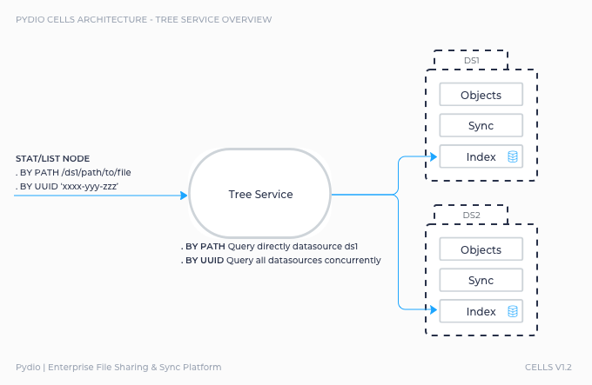
Task: Click the Index label in DS2
Action: coord(481,311)
